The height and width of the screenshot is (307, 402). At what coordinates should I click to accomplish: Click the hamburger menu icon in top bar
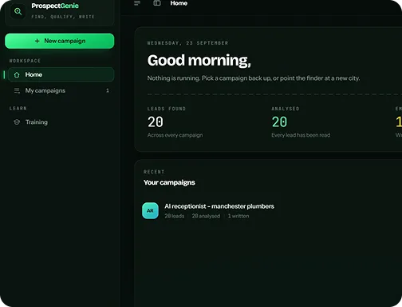click(x=137, y=3)
